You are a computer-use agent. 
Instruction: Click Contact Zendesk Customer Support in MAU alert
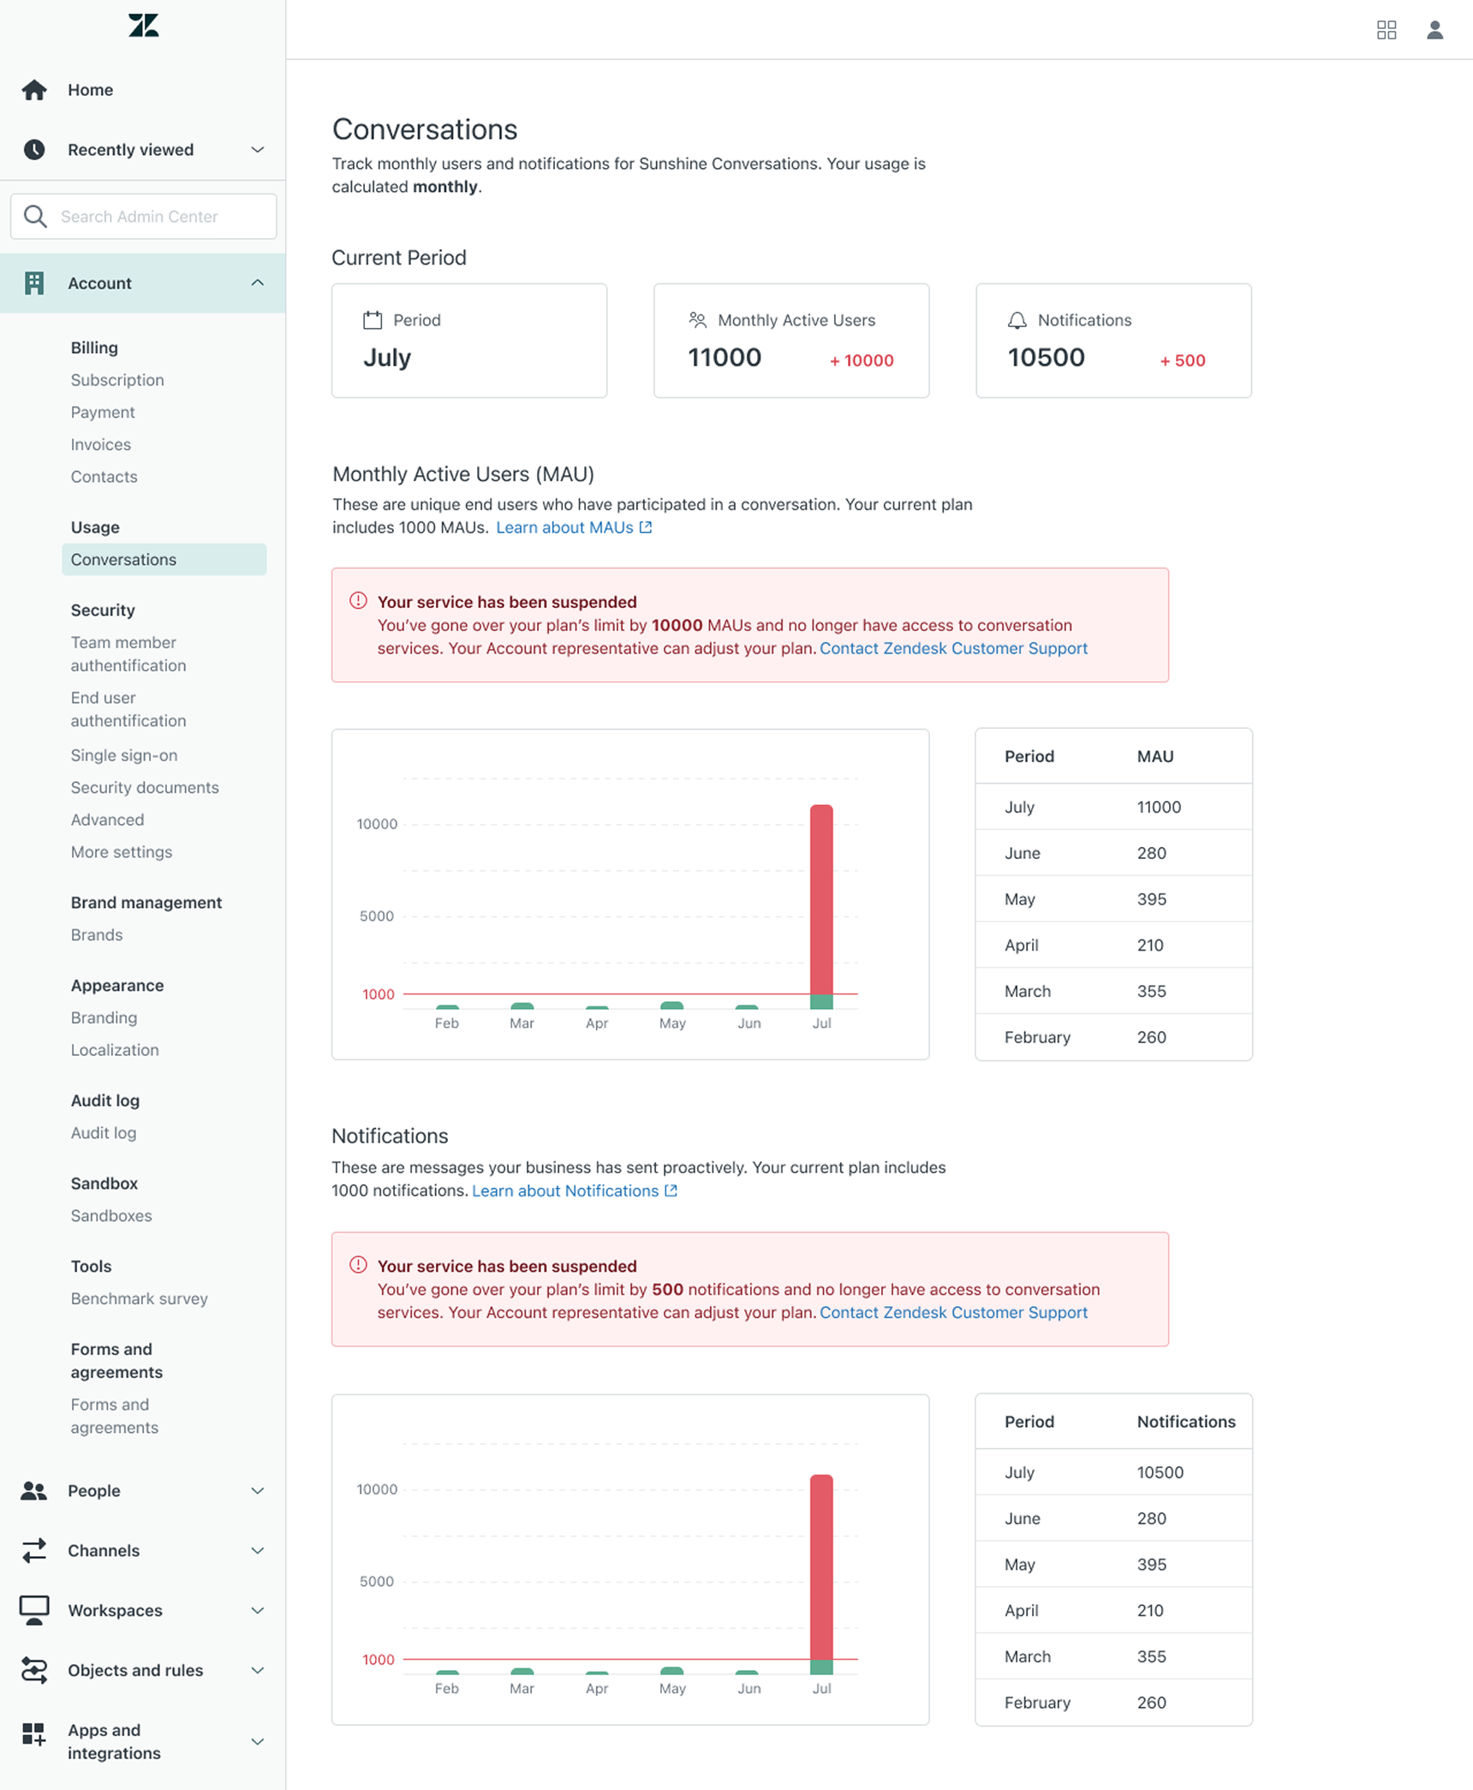click(953, 648)
